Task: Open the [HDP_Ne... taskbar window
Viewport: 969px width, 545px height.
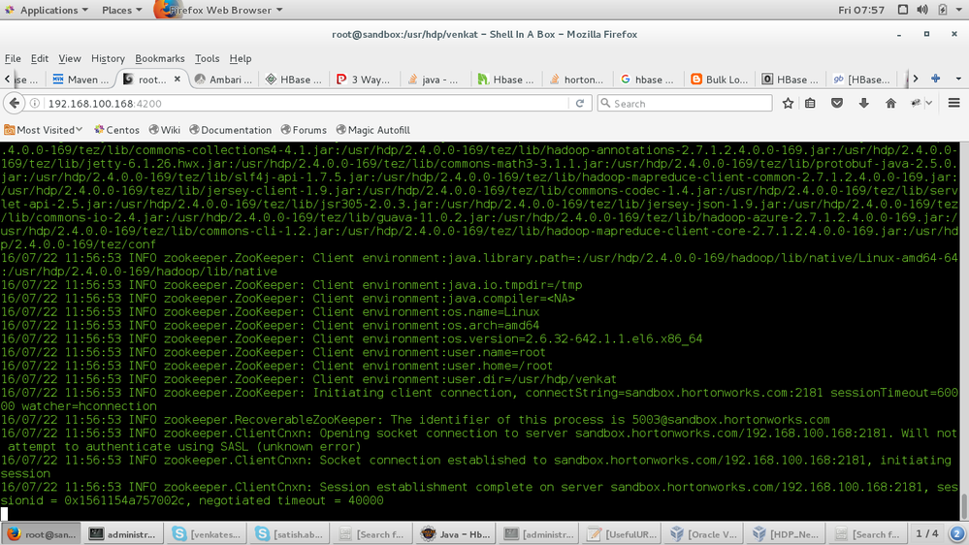Action: point(787,534)
